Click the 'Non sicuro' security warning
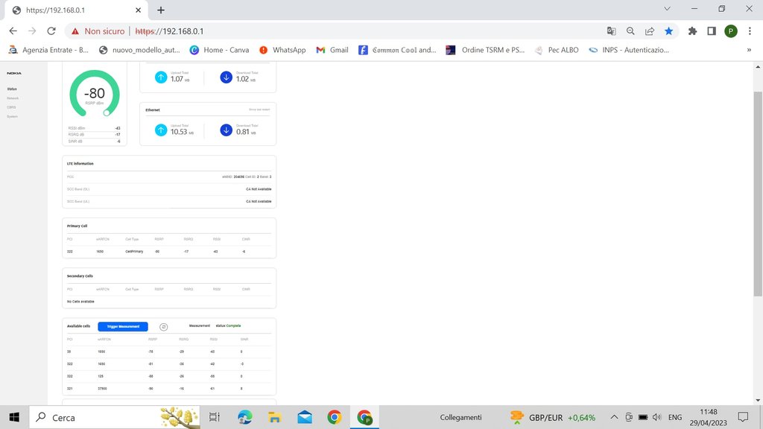The image size is (763, 429). (98, 31)
